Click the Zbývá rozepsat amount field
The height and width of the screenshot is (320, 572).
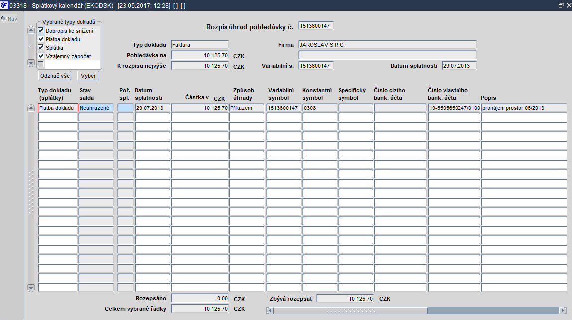tap(345, 299)
